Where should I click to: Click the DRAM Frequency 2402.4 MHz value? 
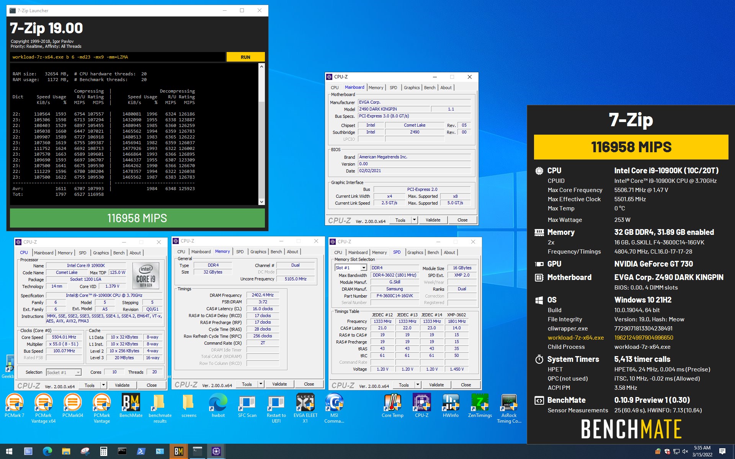pos(263,295)
